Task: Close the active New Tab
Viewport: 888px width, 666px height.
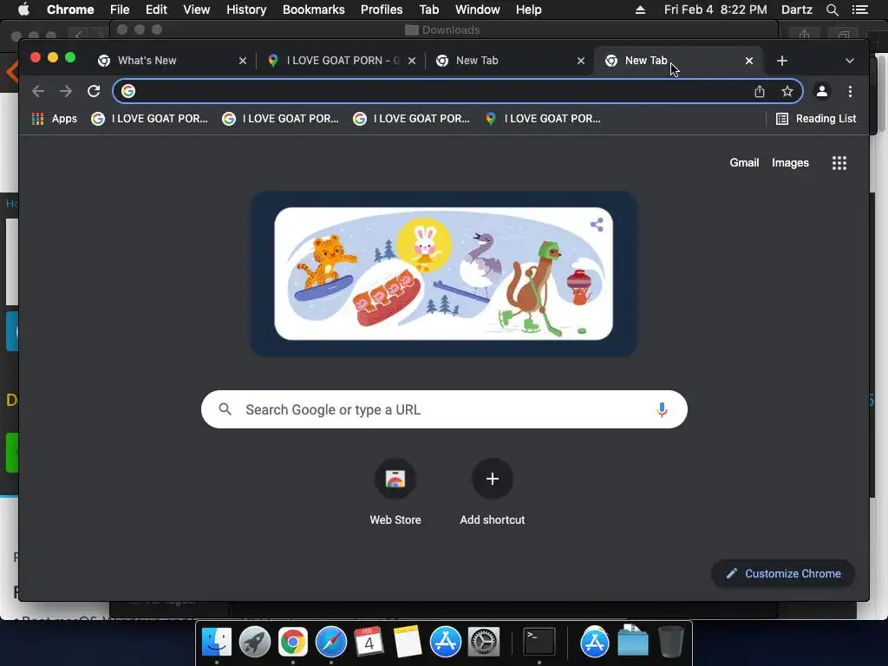Action: [749, 61]
